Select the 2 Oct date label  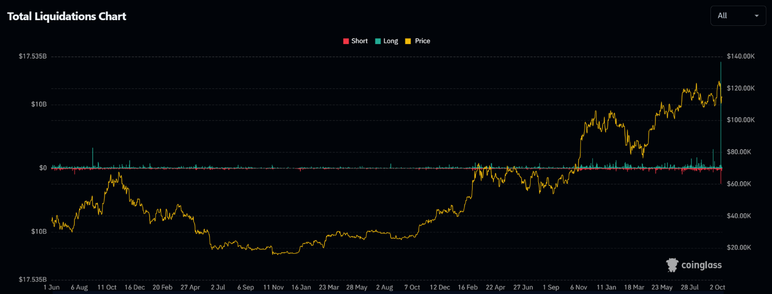click(718, 287)
